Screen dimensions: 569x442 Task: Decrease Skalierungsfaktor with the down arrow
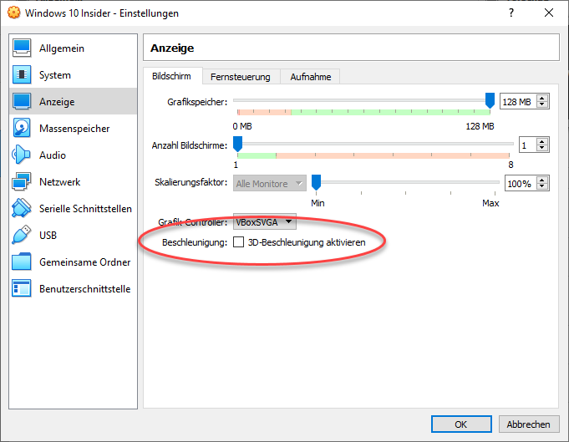(x=542, y=186)
